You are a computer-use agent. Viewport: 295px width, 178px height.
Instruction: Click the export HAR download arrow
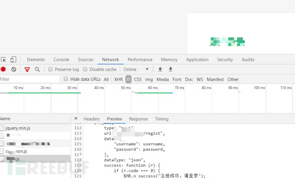coord(171,69)
